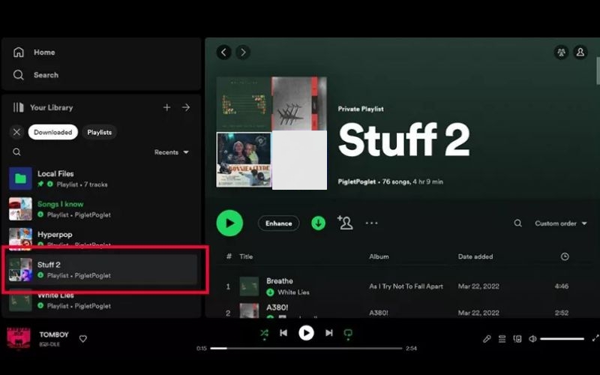
Task: Clear library filters with X button
Action: tap(16, 132)
